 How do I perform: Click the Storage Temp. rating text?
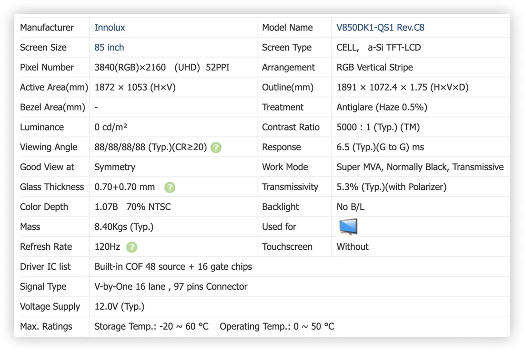[151, 326]
